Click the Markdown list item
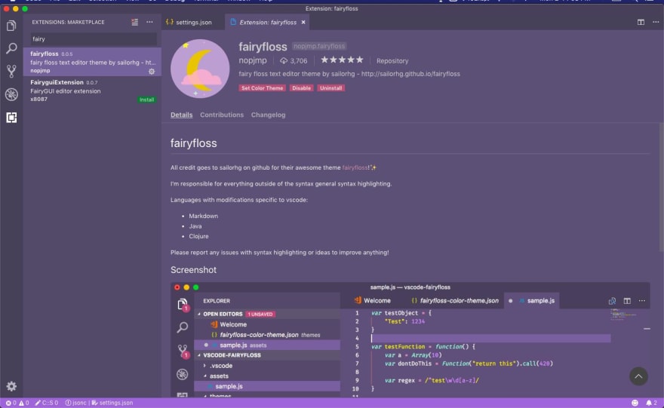The height and width of the screenshot is (408, 664). (x=203, y=216)
